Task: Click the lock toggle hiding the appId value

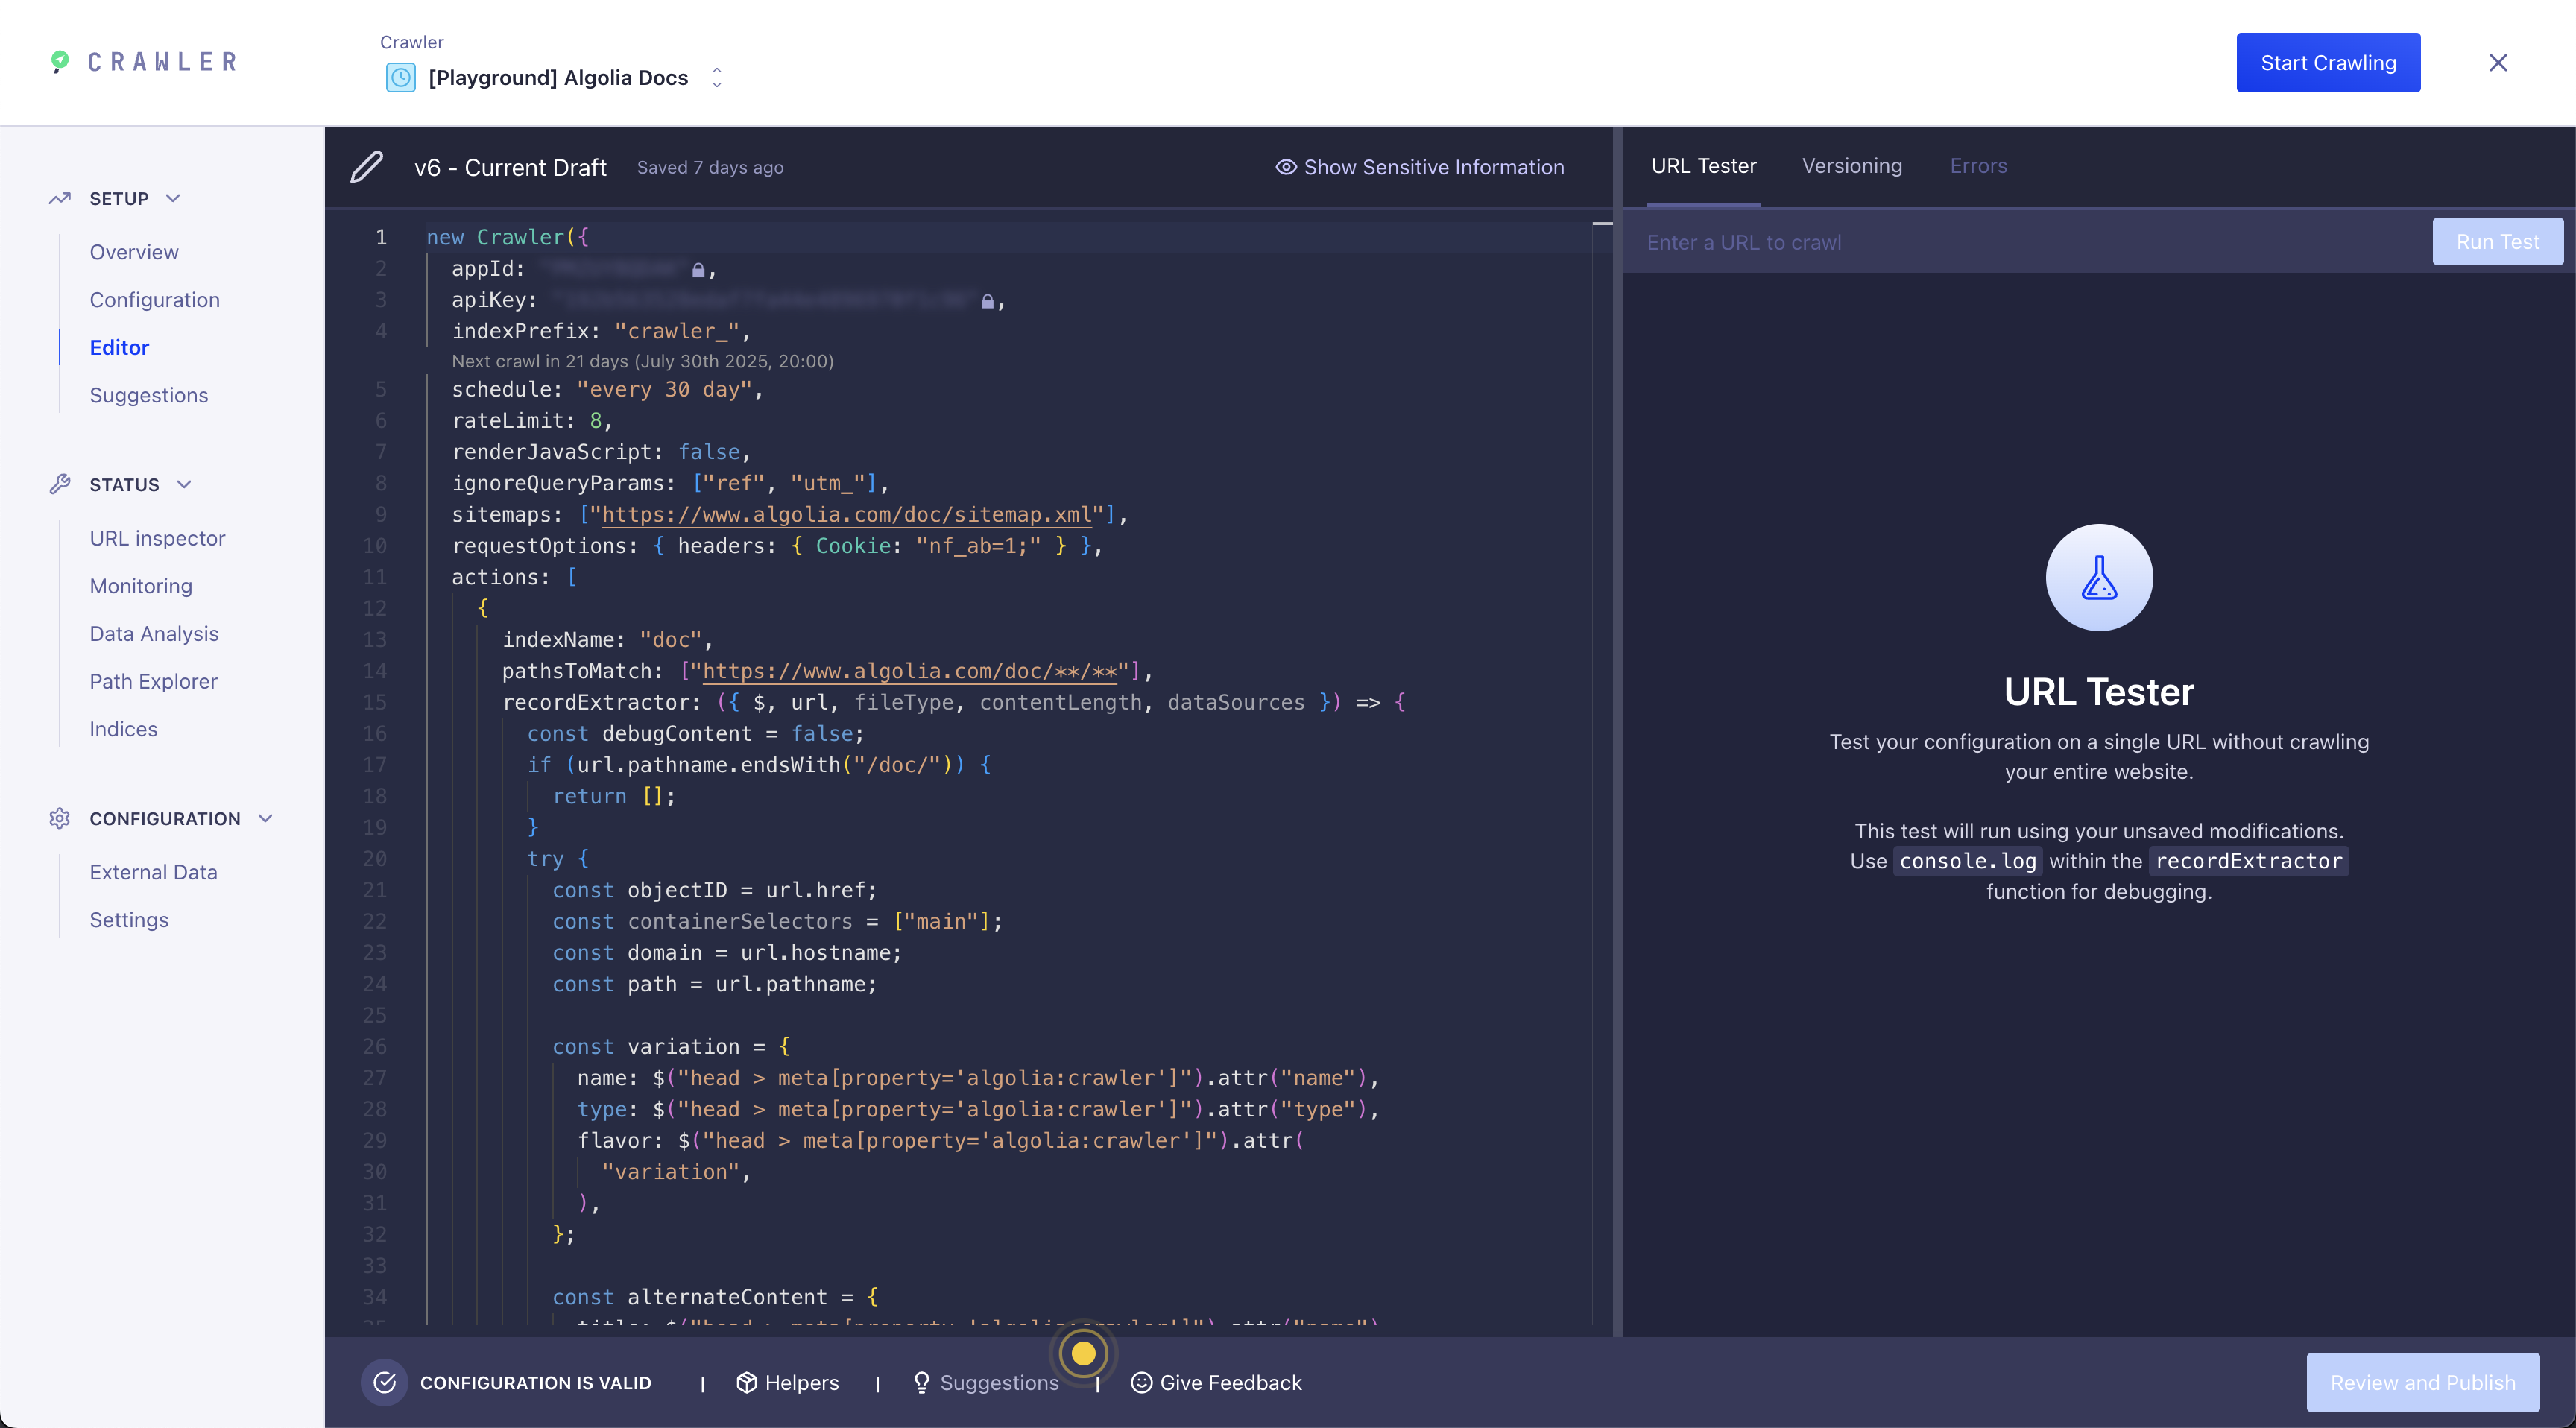Action: pos(697,269)
